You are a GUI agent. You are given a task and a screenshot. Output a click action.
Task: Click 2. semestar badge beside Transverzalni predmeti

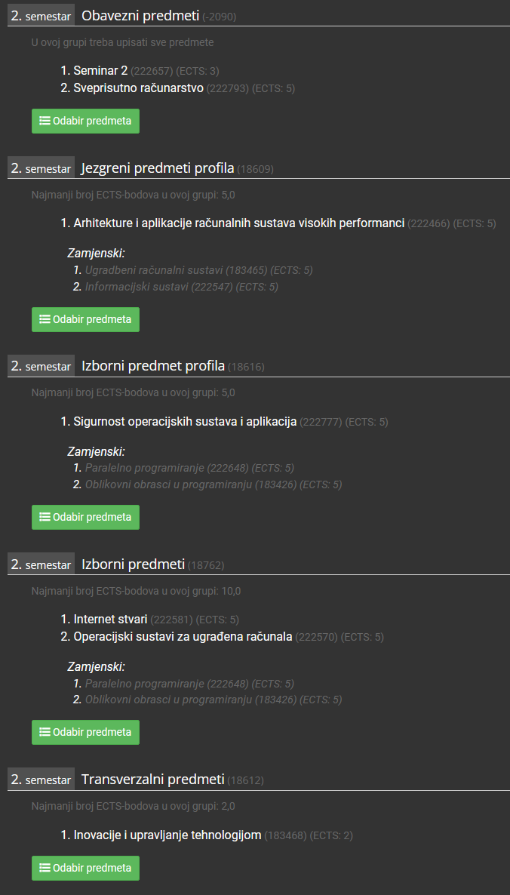click(41, 779)
